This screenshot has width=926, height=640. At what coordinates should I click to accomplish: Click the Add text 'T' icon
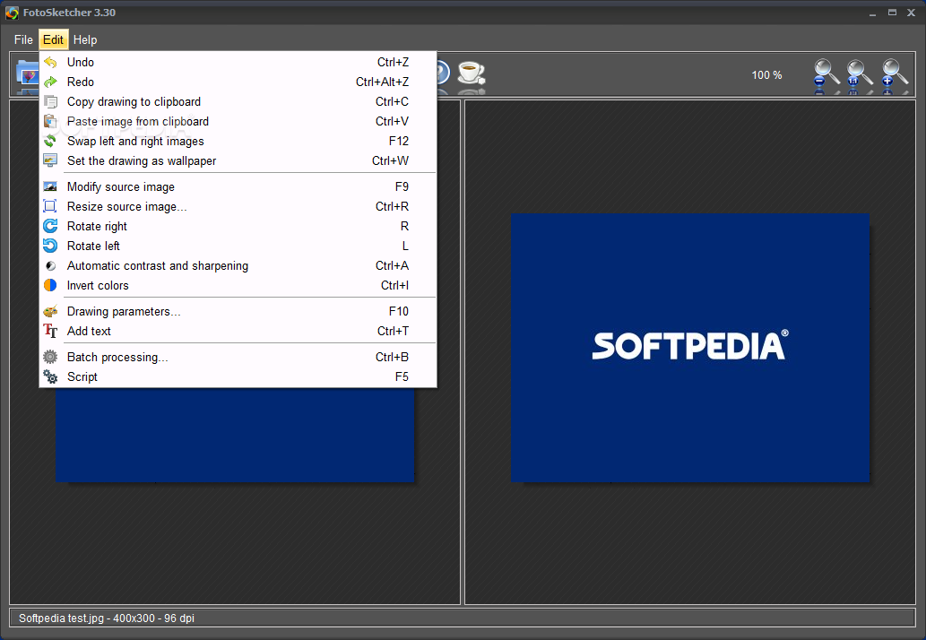pyautogui.click(x=51, y=331)
